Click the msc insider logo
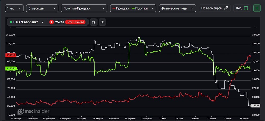265x121 pixels. point(34,111)
